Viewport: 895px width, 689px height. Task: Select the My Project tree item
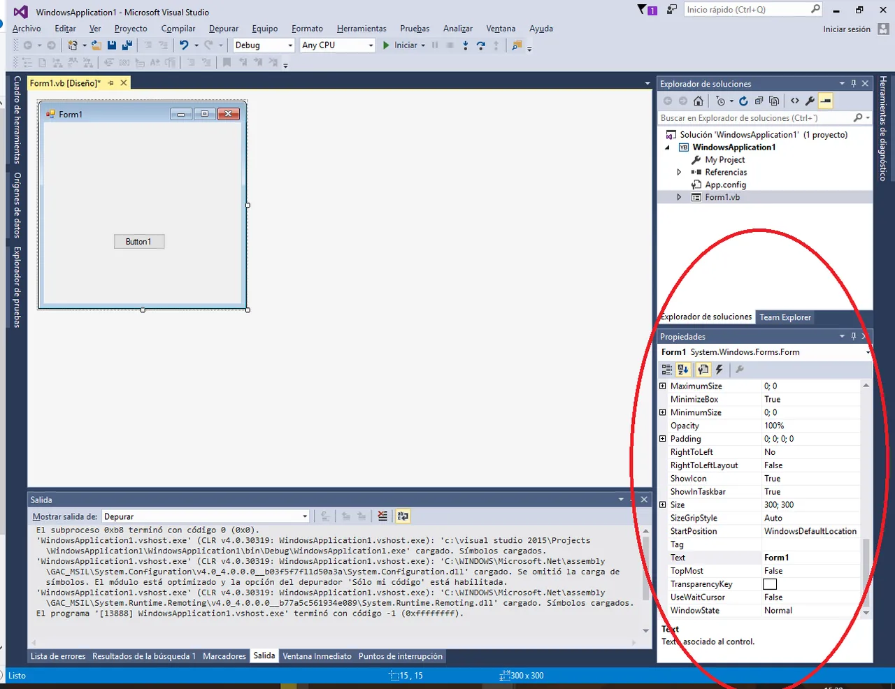click(x=724, y=160)
